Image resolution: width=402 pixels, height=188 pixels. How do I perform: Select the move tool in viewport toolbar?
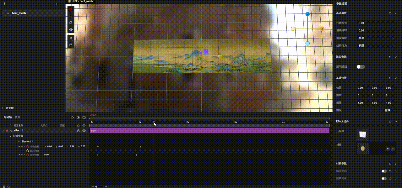click(71, 9)
